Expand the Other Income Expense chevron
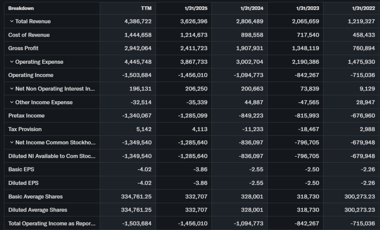 tap(12, 102)
